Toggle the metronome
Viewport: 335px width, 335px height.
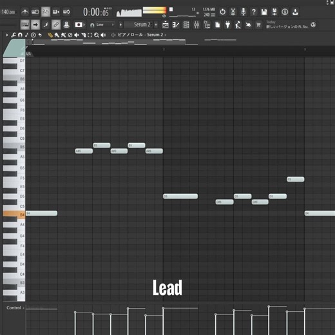(25, 12)
